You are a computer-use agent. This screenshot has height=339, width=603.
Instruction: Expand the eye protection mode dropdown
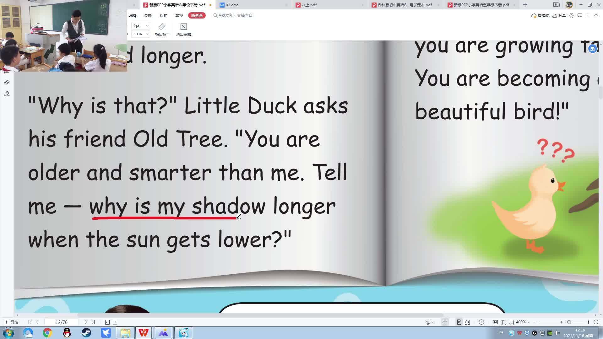(x=432, y=322)
